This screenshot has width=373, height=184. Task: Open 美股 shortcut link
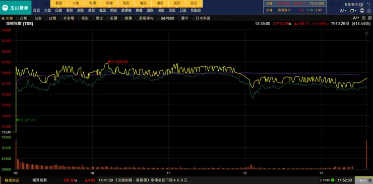pyautogui.click(x=172, y=11)
